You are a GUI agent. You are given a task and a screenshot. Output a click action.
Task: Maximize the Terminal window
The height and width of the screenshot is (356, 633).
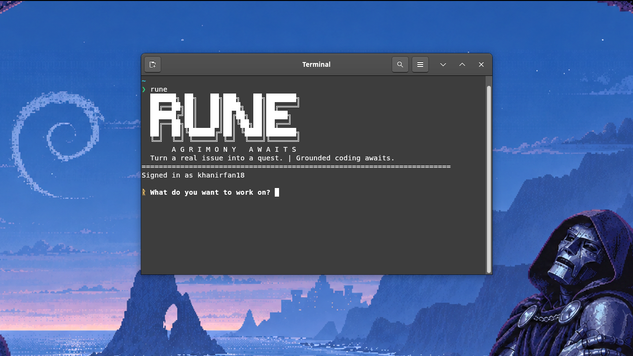coord(462,64)
